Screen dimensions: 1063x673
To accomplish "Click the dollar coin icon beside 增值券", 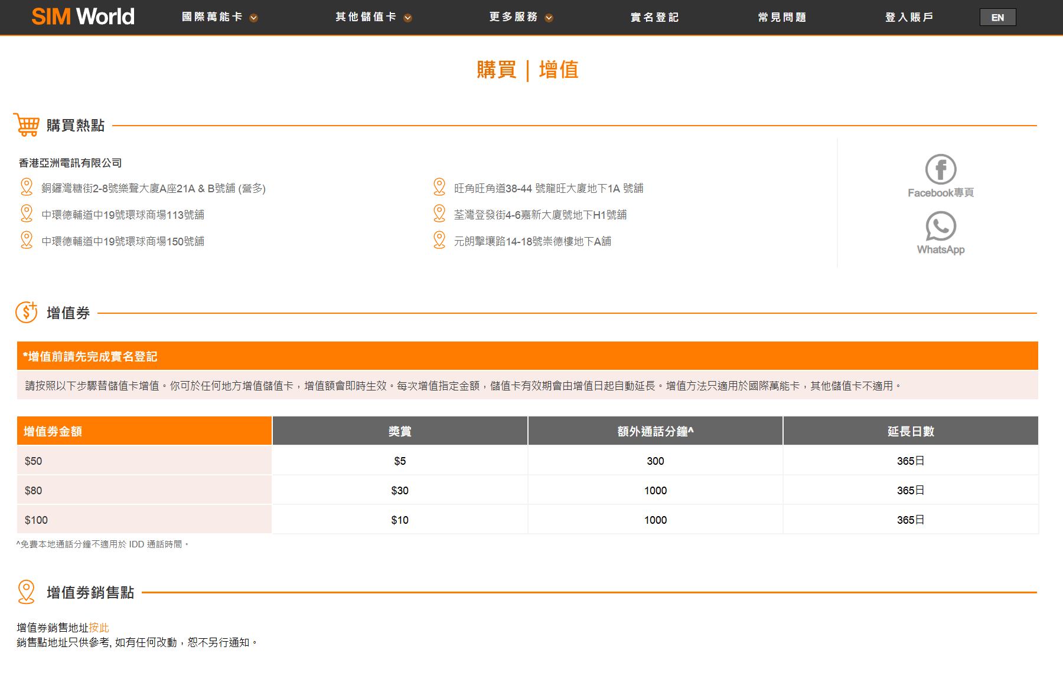I will click(27, 312).
